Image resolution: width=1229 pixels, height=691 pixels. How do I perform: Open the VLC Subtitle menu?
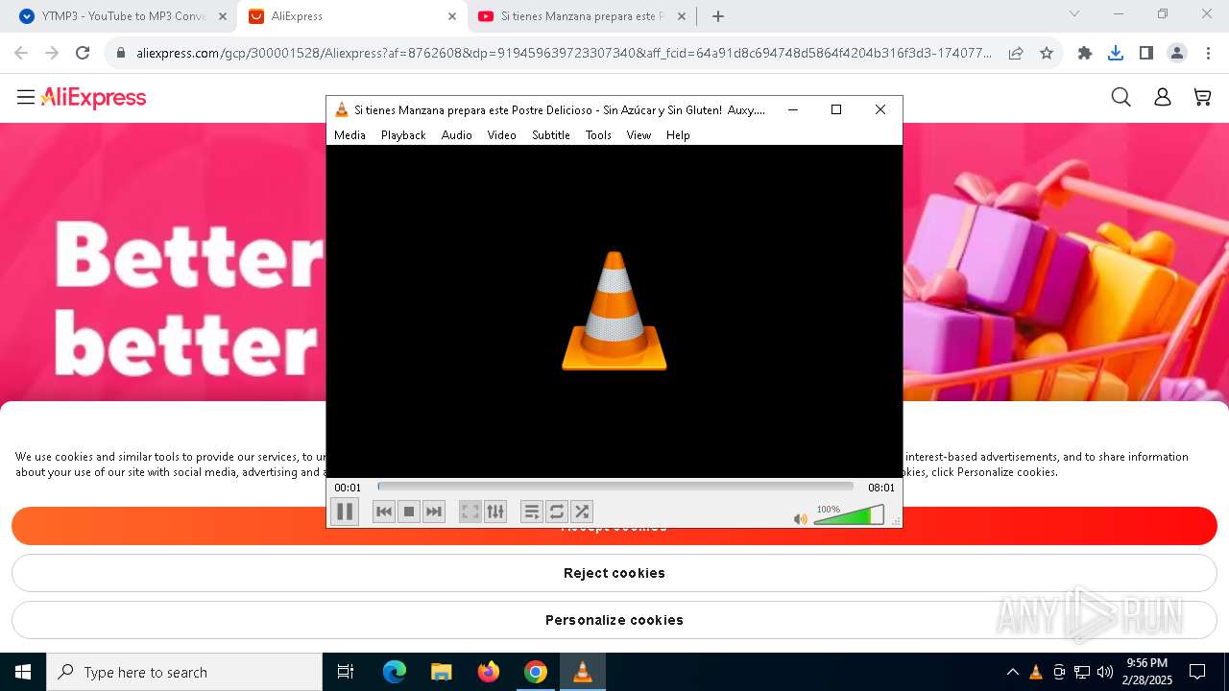[x=551, y=135]
